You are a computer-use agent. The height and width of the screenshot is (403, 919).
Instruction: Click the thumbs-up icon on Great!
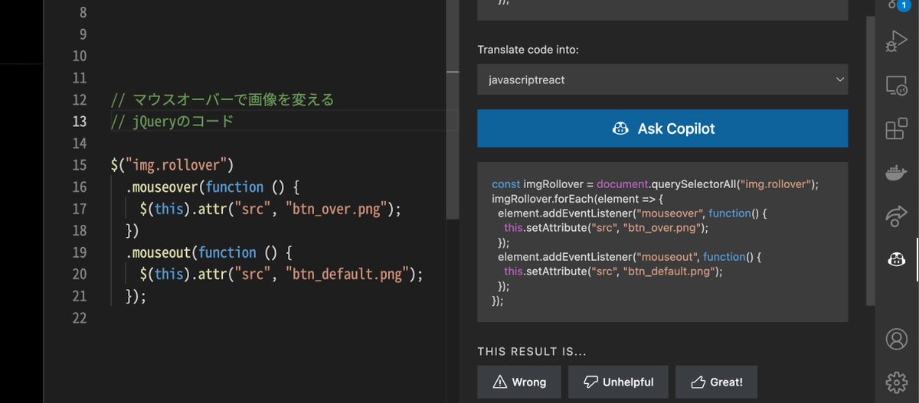point(697,382)
